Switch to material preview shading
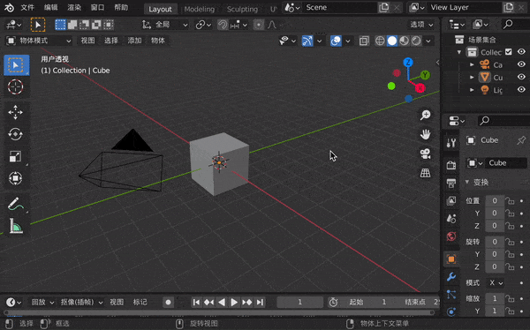 point(405,41)
